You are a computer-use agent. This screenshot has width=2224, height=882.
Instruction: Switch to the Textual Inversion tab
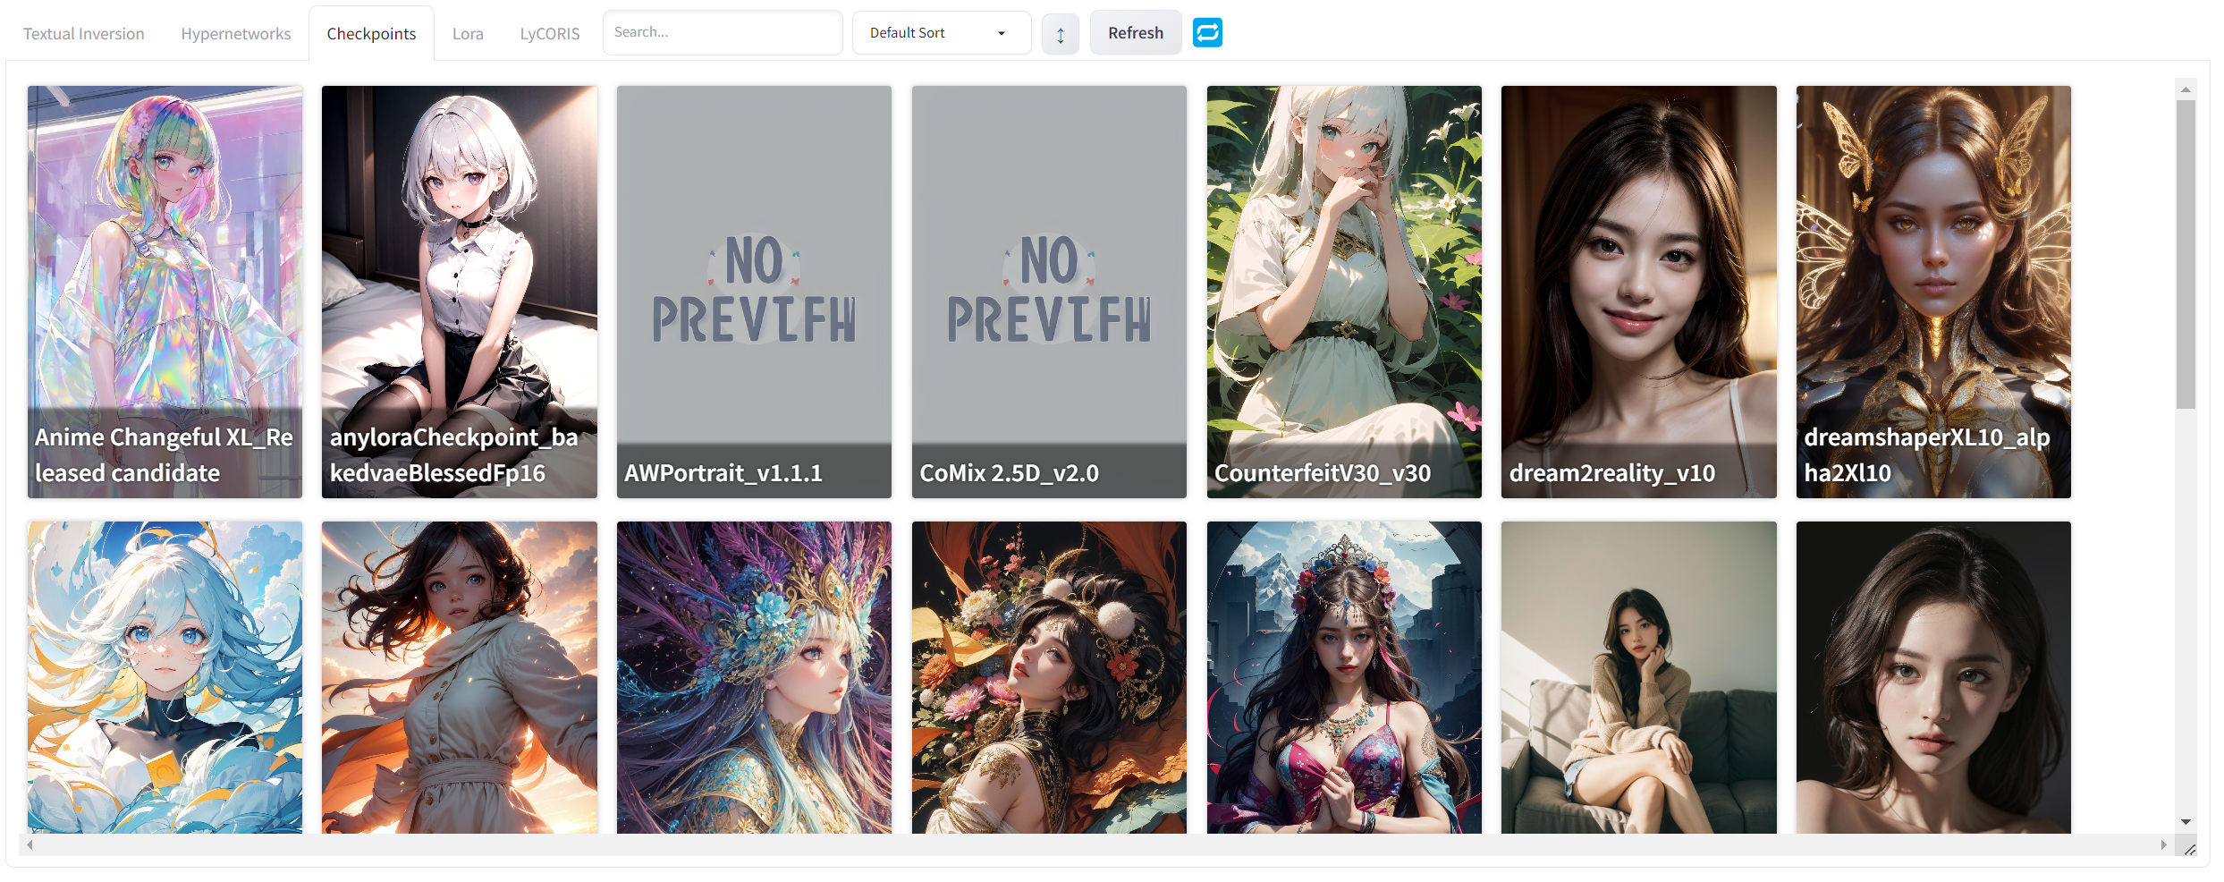[x=84, y=34]
